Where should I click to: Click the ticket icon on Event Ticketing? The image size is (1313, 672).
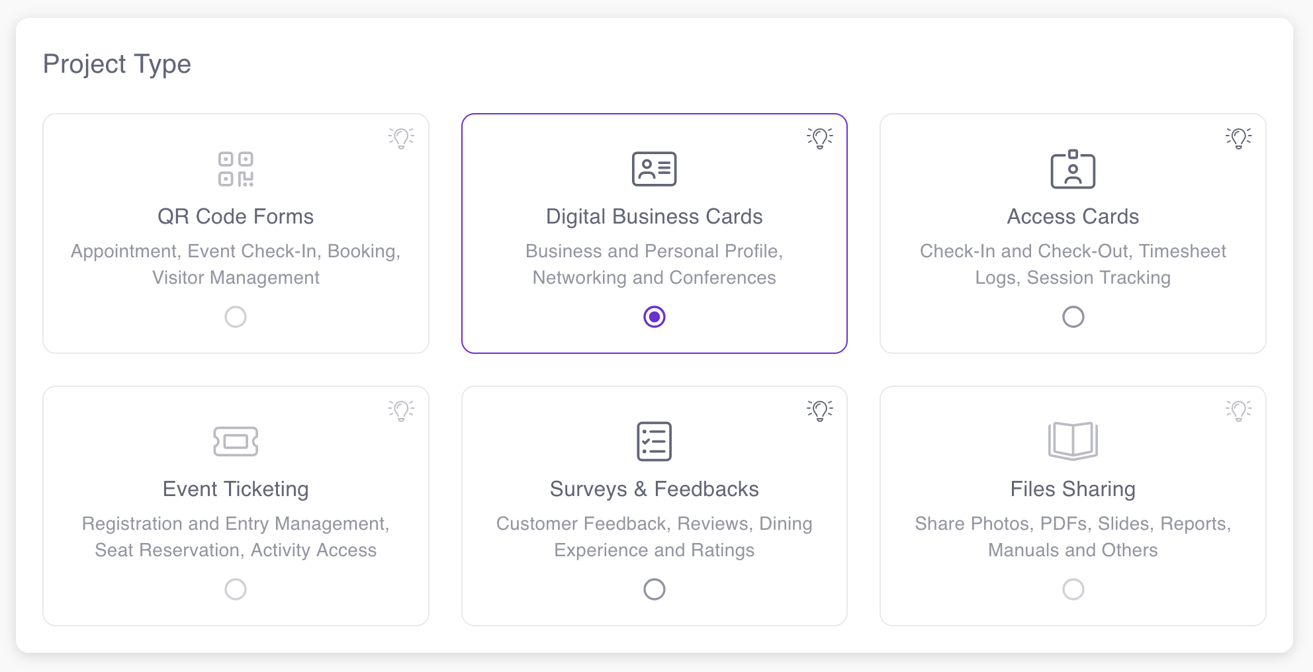pos(236,441)
